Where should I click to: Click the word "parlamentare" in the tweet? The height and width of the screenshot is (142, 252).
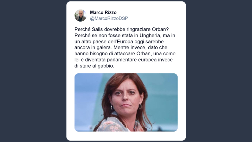click(x=120, y=60)
